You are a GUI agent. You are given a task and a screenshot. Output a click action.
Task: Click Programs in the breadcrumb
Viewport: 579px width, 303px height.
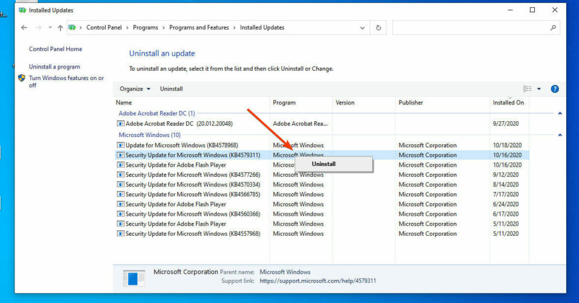click(x=146, y=28)
